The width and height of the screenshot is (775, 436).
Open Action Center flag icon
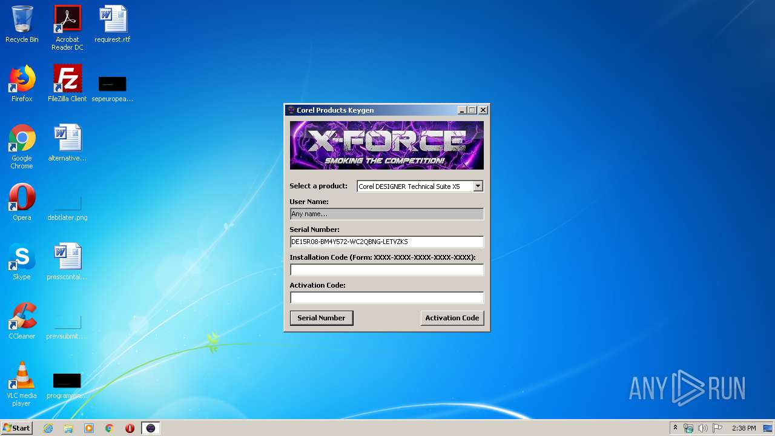point(717,428)
